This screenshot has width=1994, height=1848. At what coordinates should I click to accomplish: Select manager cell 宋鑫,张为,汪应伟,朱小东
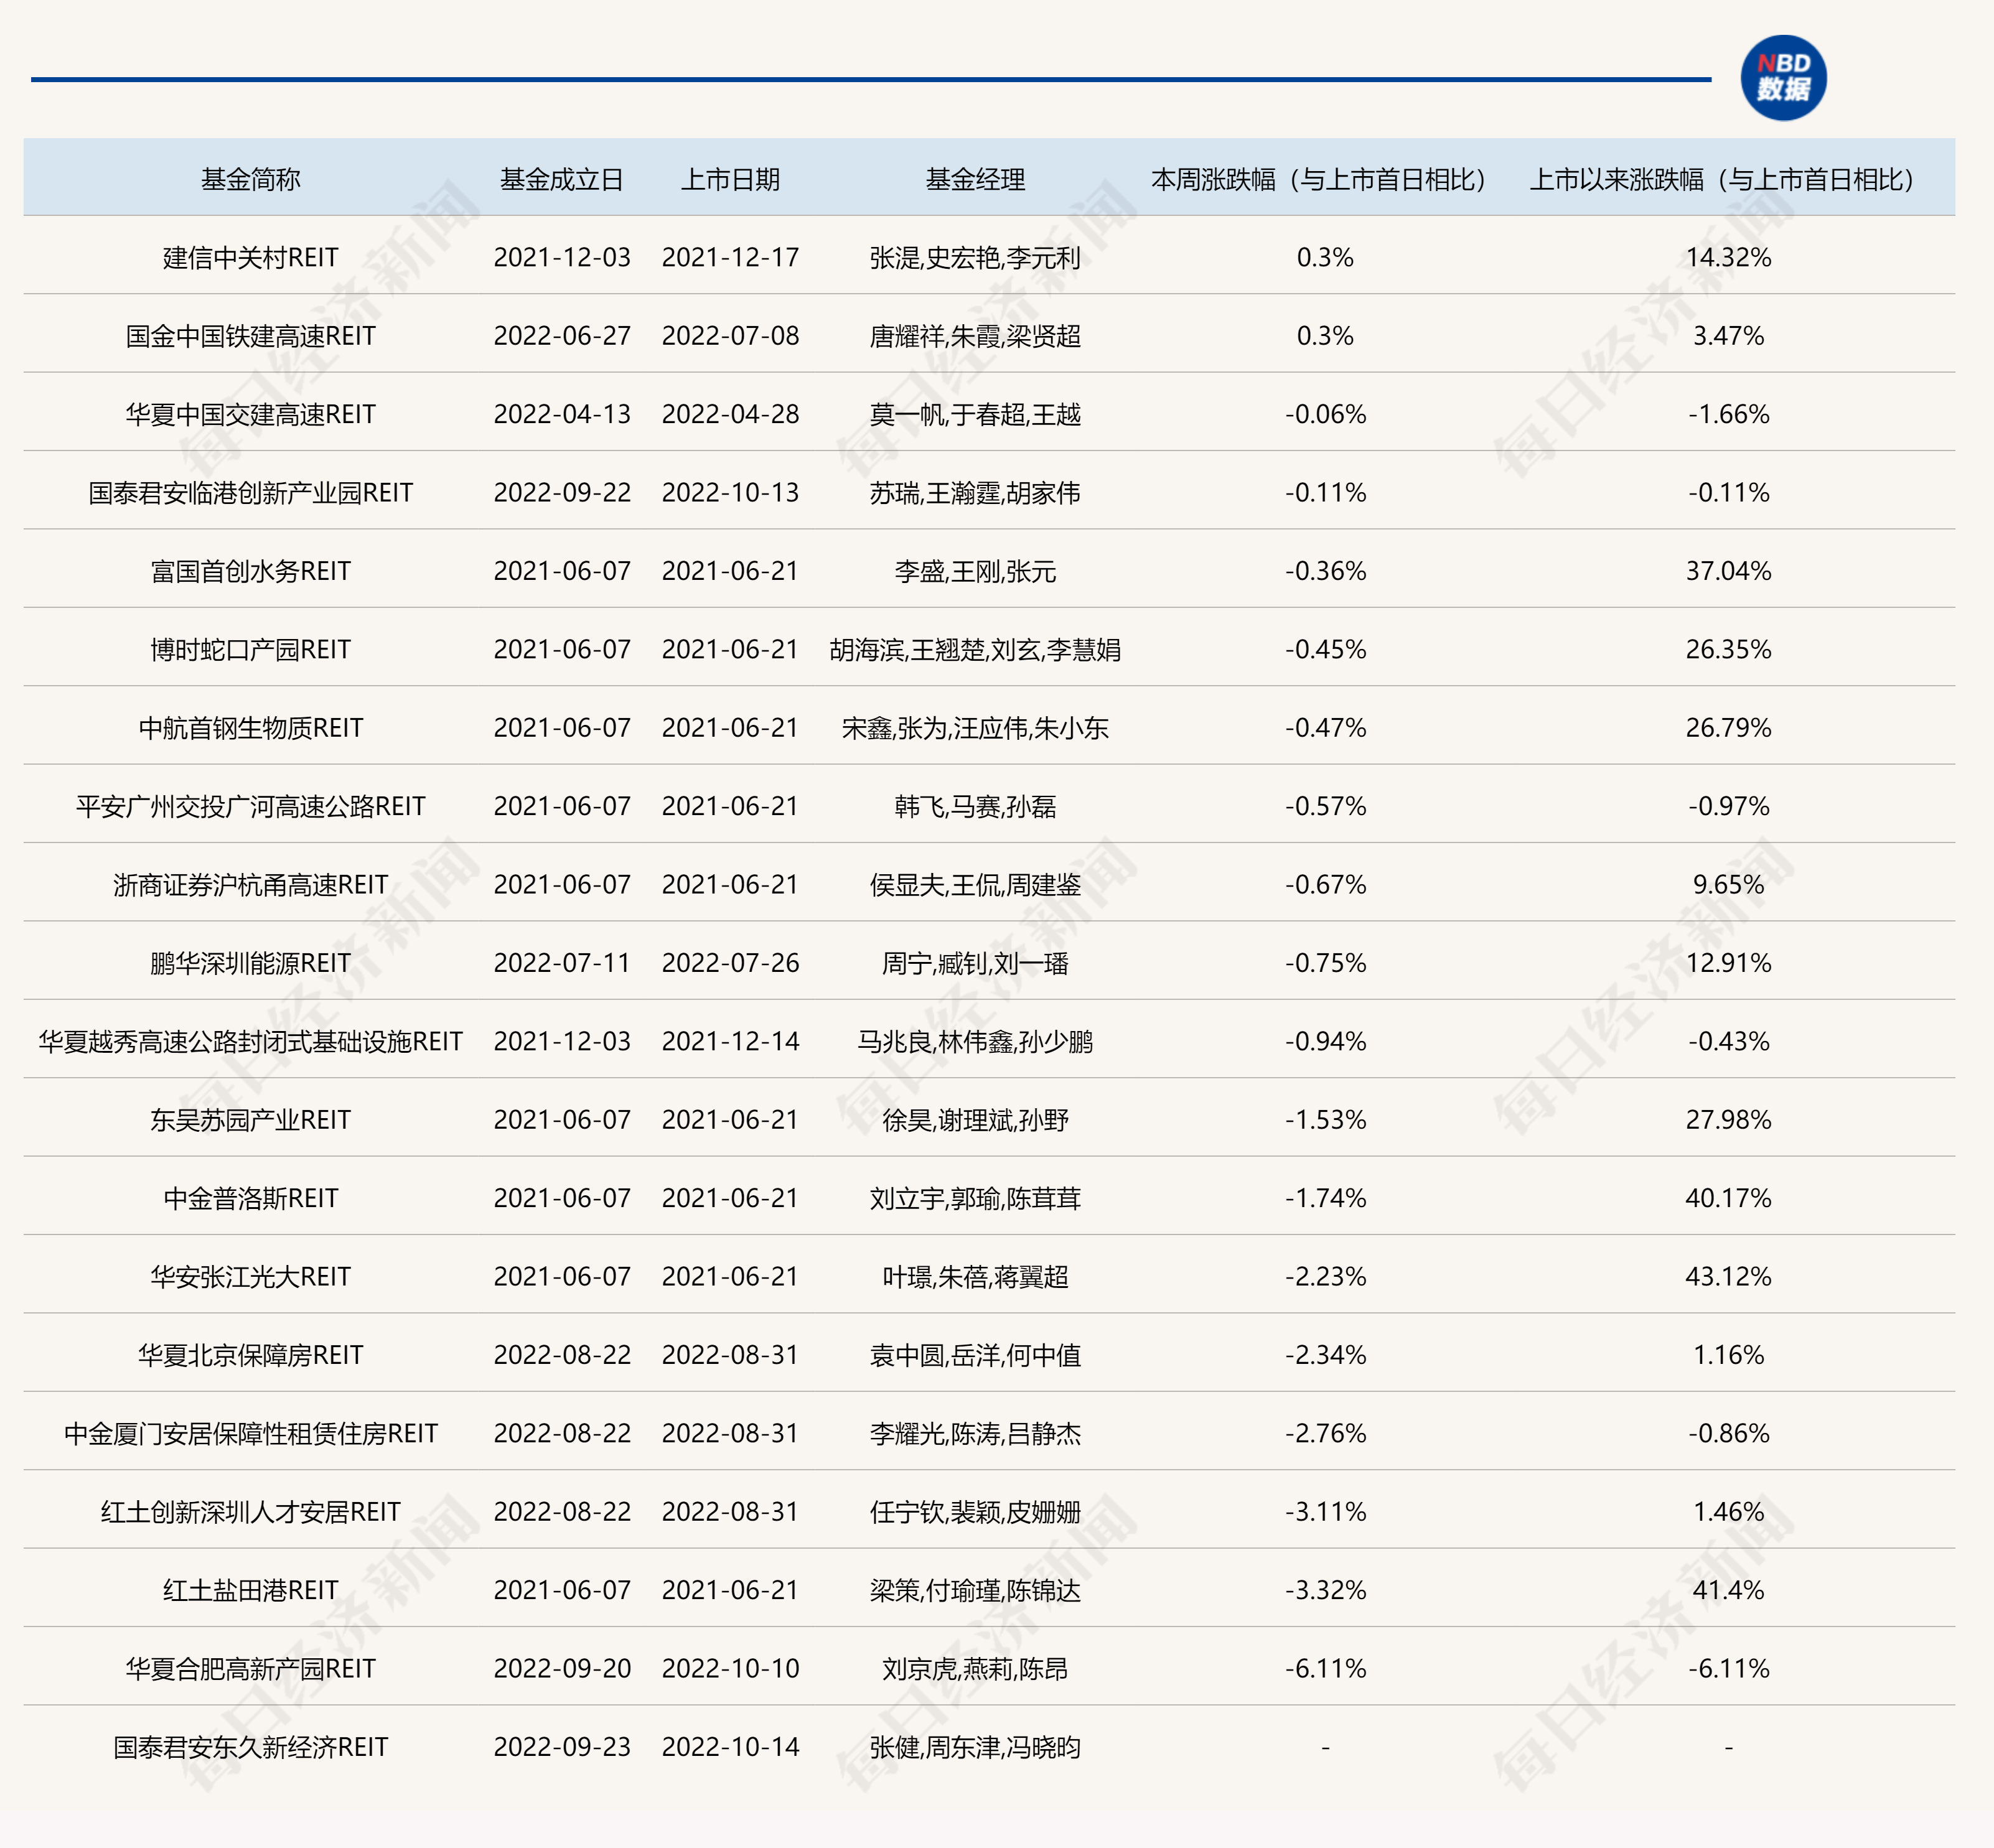tap(975, 728)
